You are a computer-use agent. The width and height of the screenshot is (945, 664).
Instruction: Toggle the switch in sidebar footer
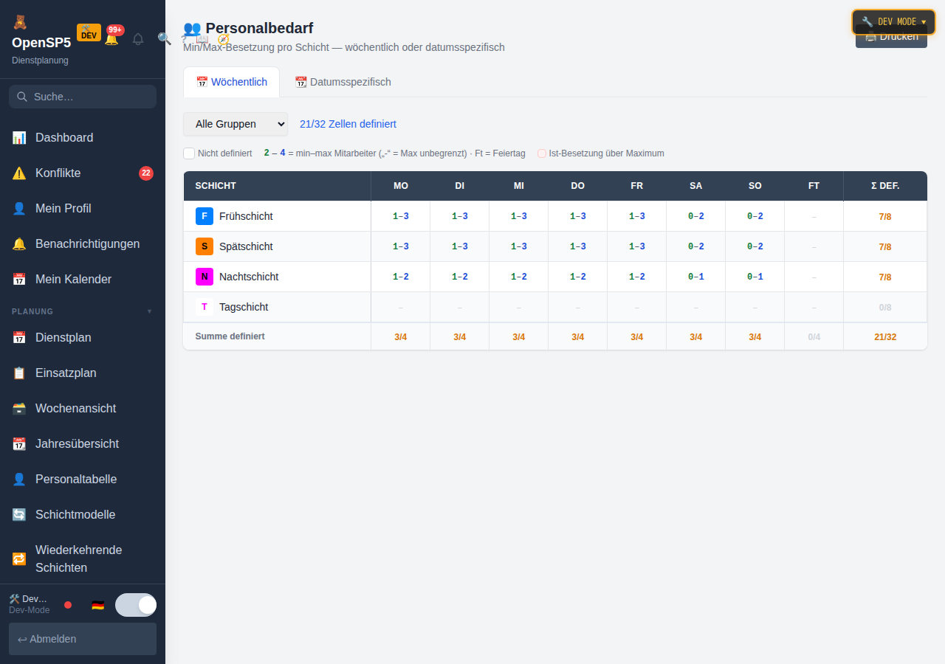(136, 605)
